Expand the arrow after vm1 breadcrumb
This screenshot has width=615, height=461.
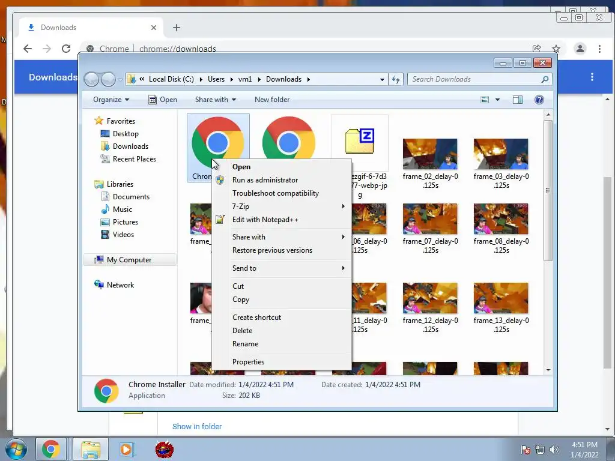(x=259, y=79)
